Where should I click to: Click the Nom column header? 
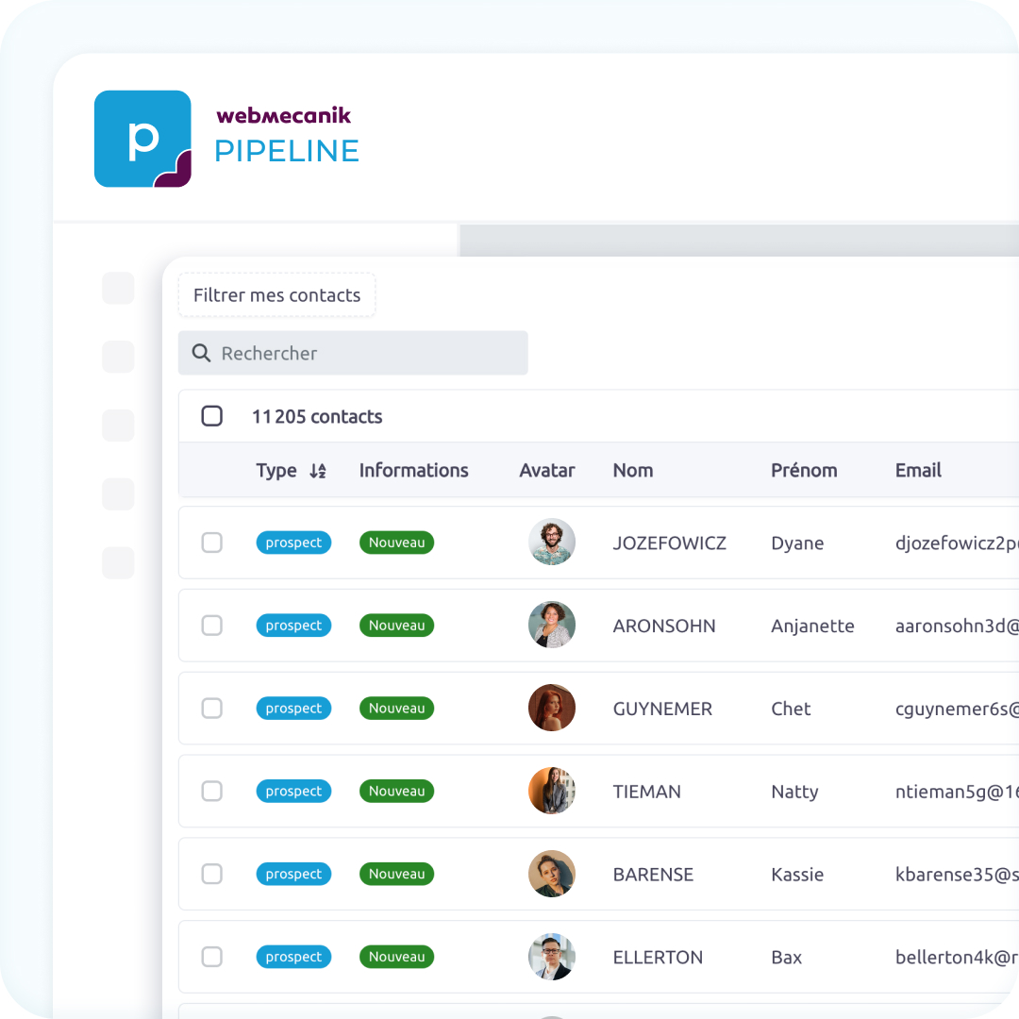point(633,470)
